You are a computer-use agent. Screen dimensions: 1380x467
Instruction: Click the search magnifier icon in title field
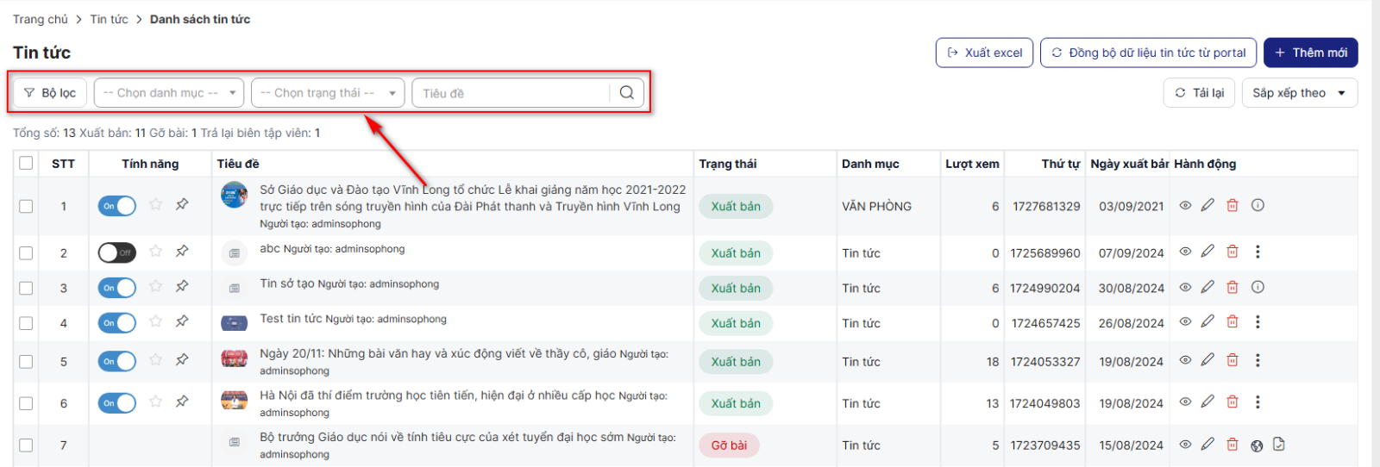coord(627,93)
